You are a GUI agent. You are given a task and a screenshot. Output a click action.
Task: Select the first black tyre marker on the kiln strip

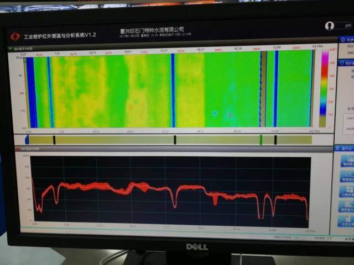pos(54,140)
